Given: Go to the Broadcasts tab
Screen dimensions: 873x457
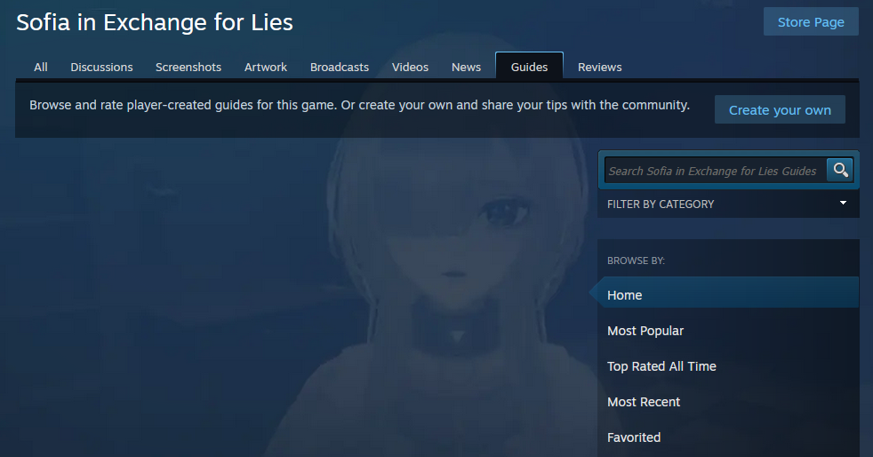Looking at the screenshot, I should tap(339, 67).
